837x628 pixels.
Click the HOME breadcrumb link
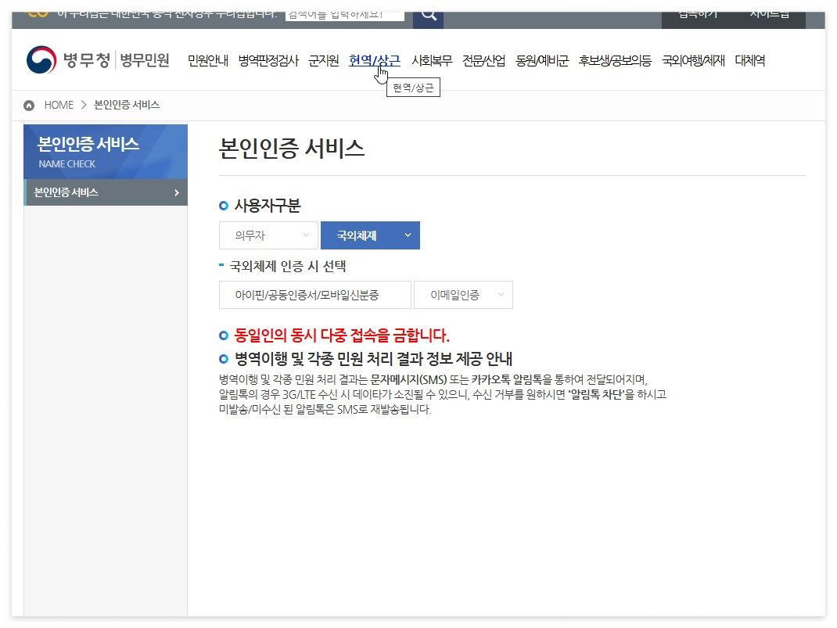click(59, 104)
